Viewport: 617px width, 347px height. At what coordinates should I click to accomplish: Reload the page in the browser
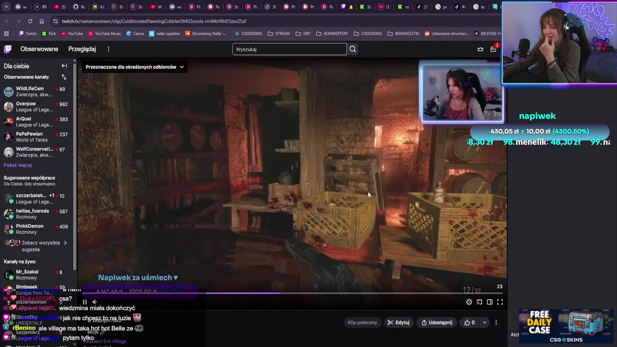30,21
